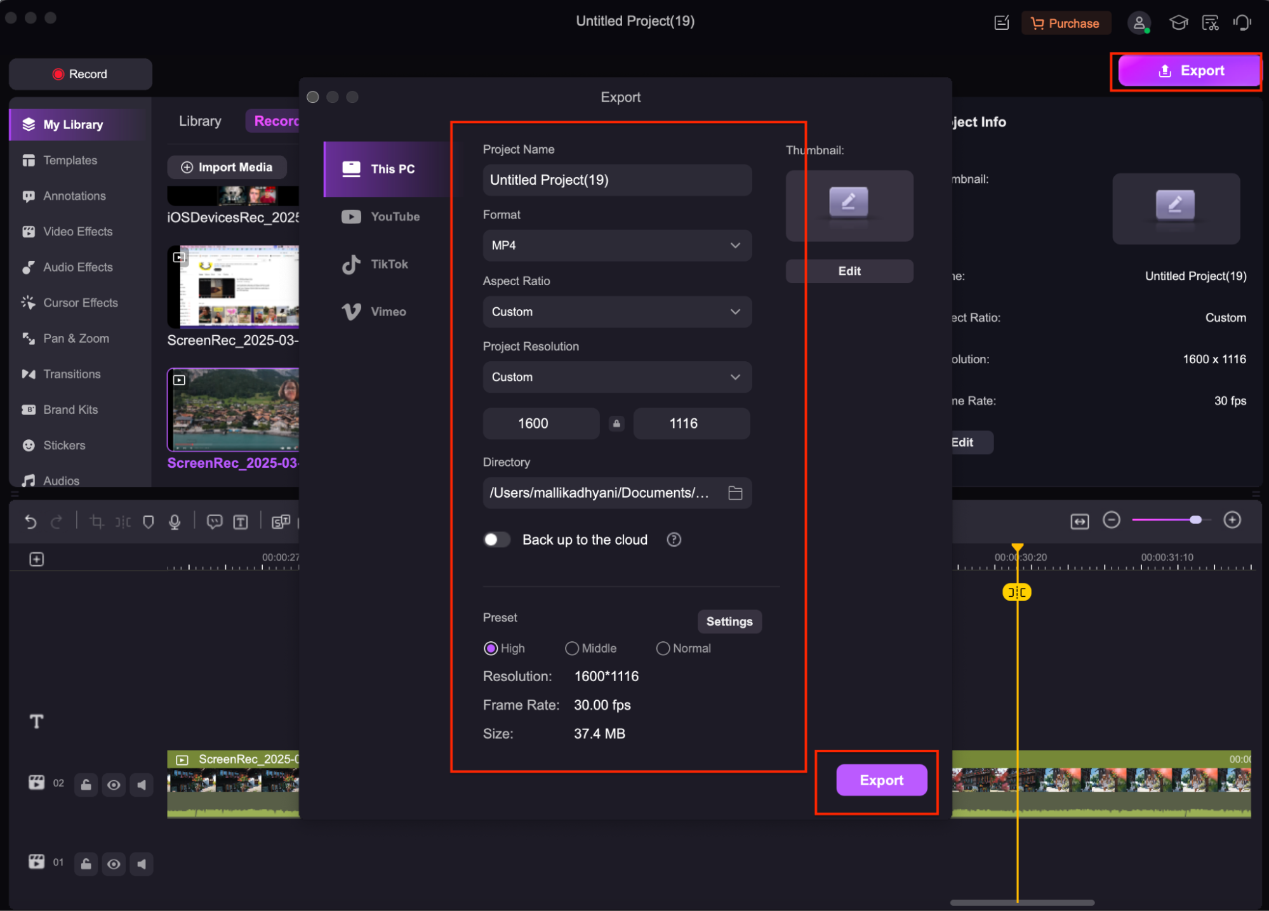Click the zoom-in plus icon on timeline
The height and width of the screenshot is (911, 1269).
pyautogui.click(x=1232, y=520)
